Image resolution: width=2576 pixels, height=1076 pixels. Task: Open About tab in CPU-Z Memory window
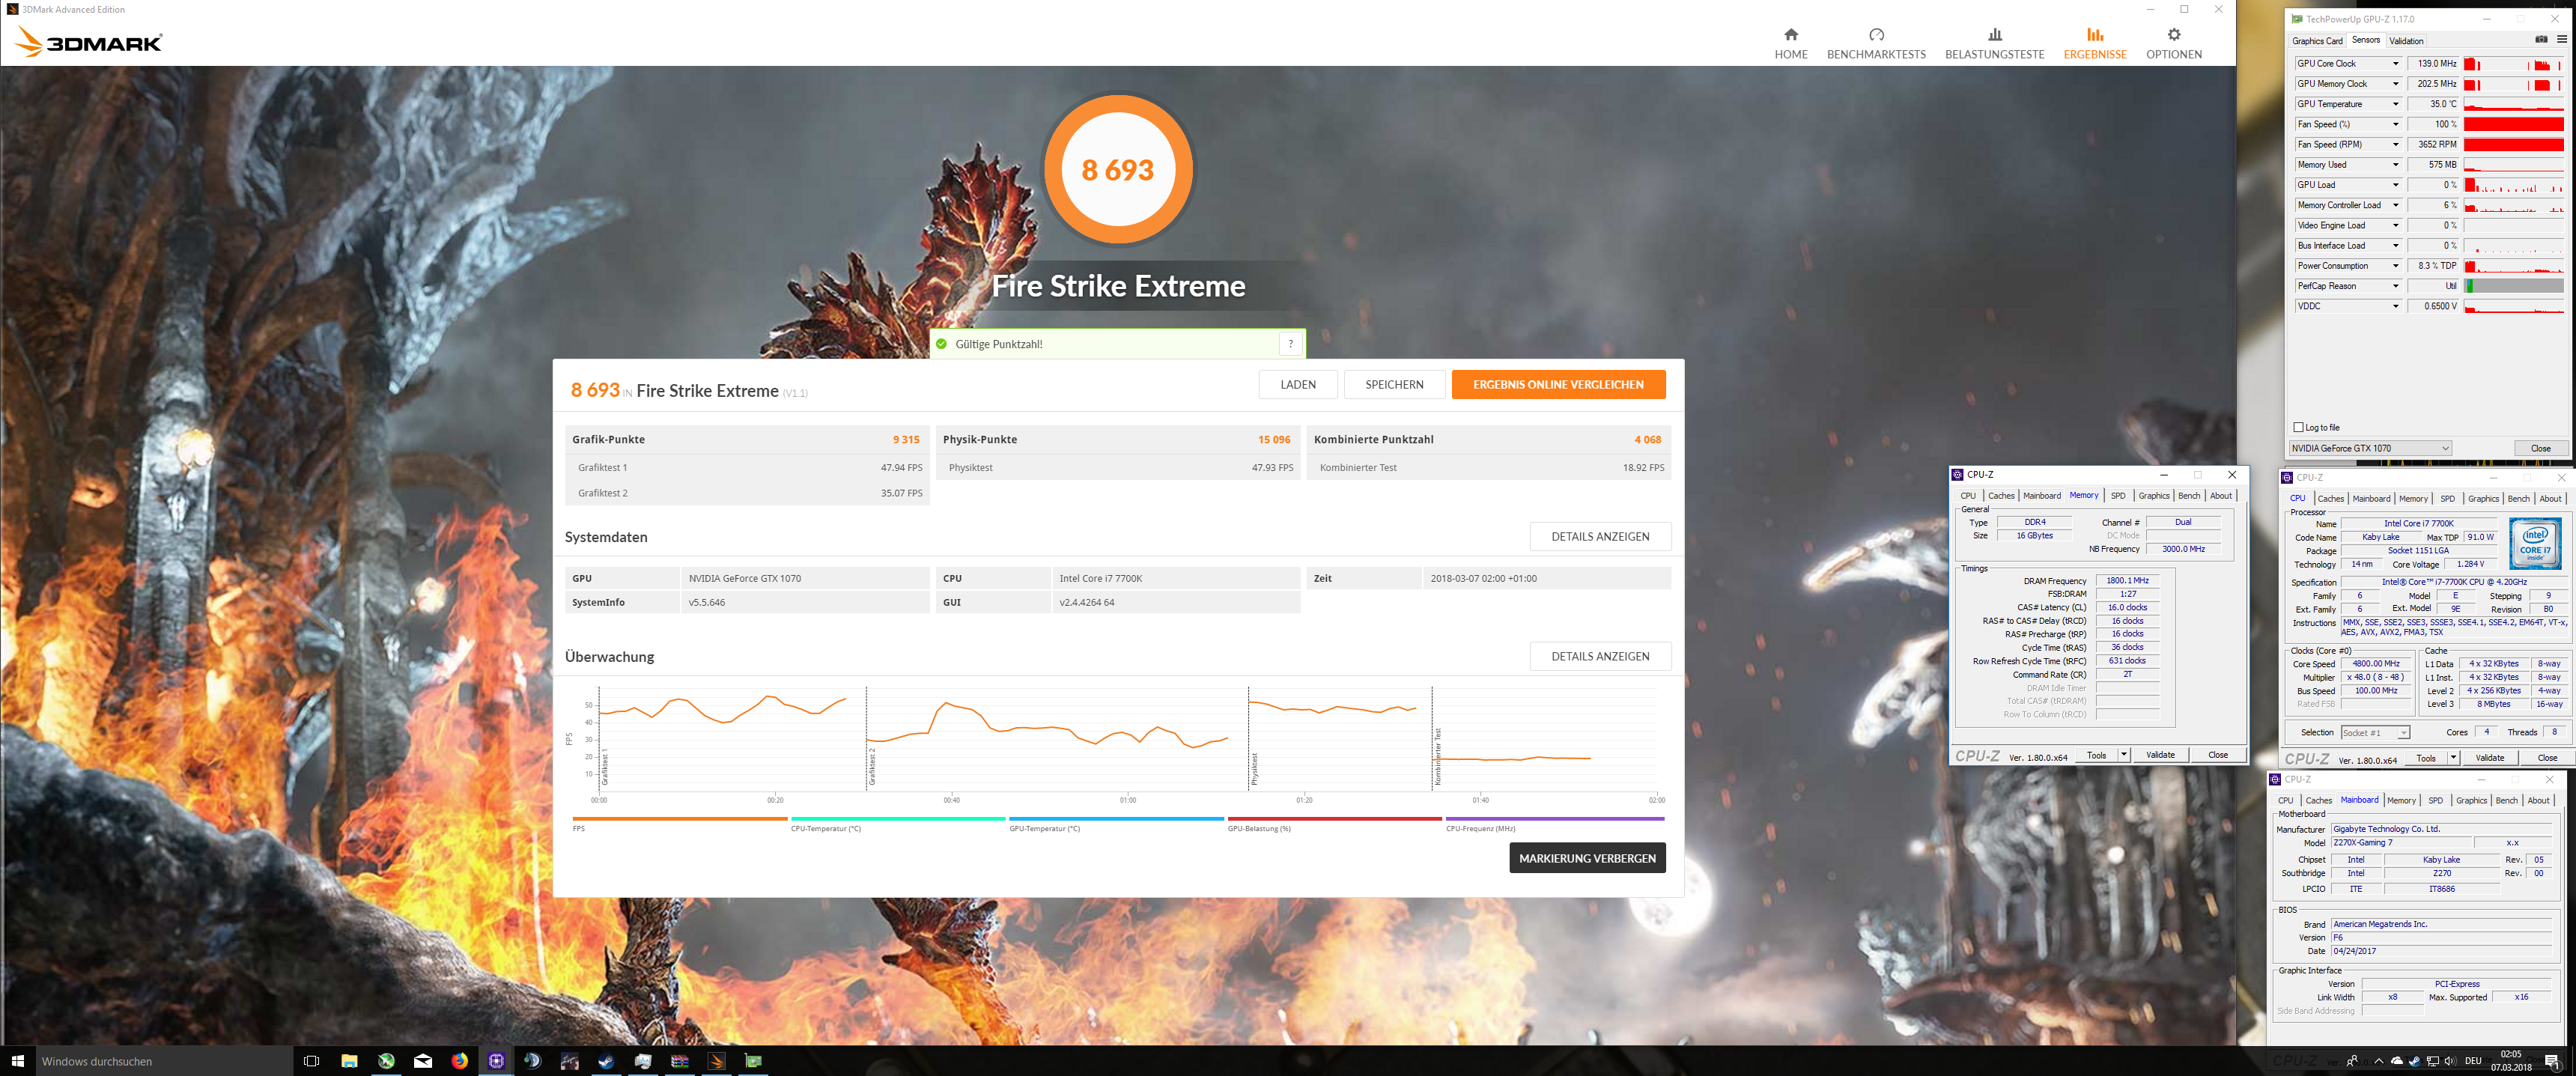[x=2220, y=496]
